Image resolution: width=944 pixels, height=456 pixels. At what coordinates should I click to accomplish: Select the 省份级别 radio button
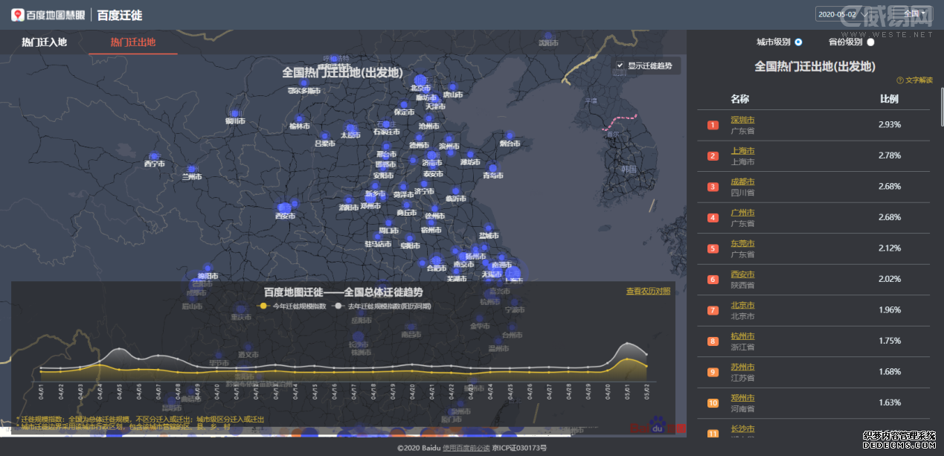click(870, 42)
